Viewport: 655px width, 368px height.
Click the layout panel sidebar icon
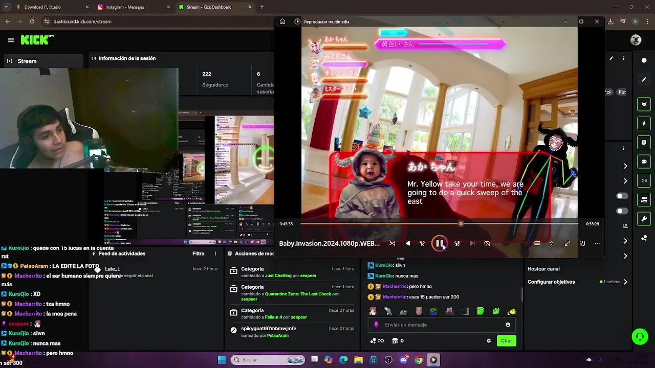644,199
